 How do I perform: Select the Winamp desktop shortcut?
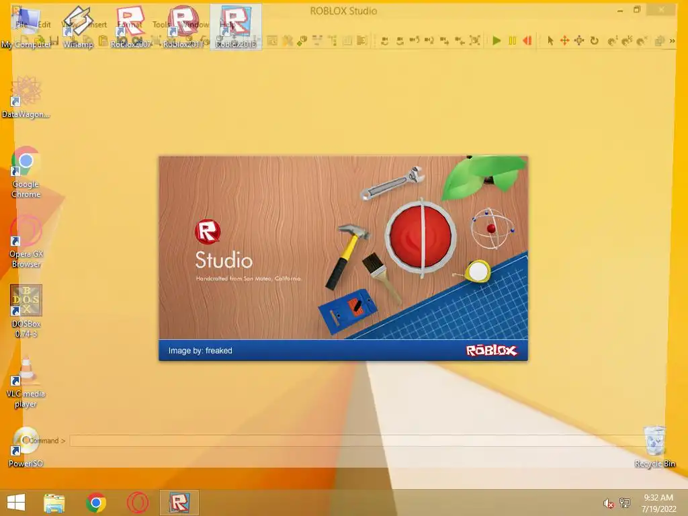pyautogui.click(x=78, y=26)
